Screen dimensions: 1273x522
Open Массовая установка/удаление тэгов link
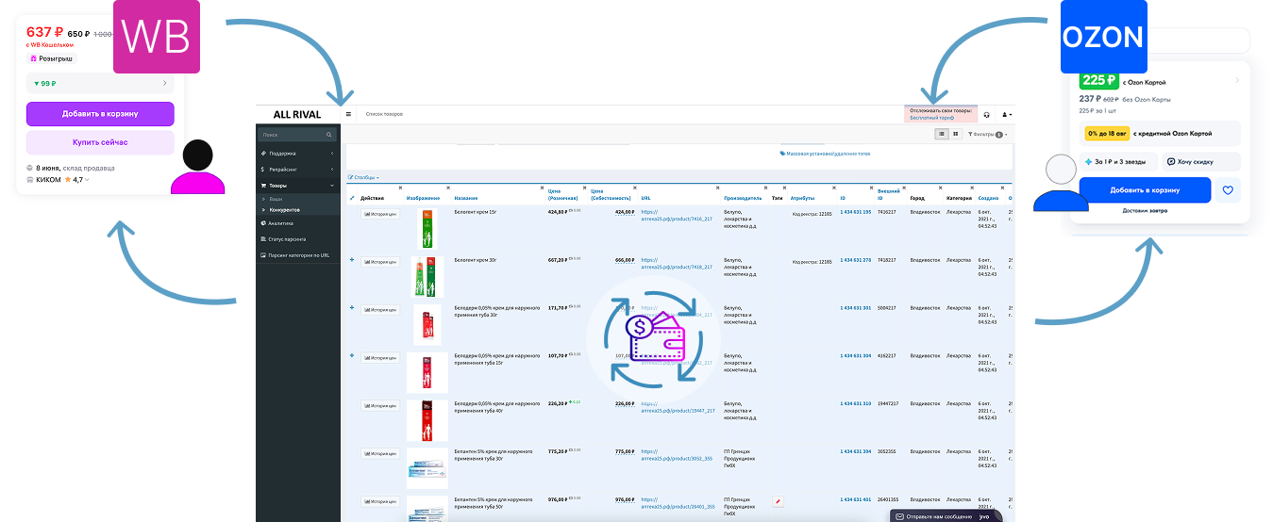[x=824, y=154]
